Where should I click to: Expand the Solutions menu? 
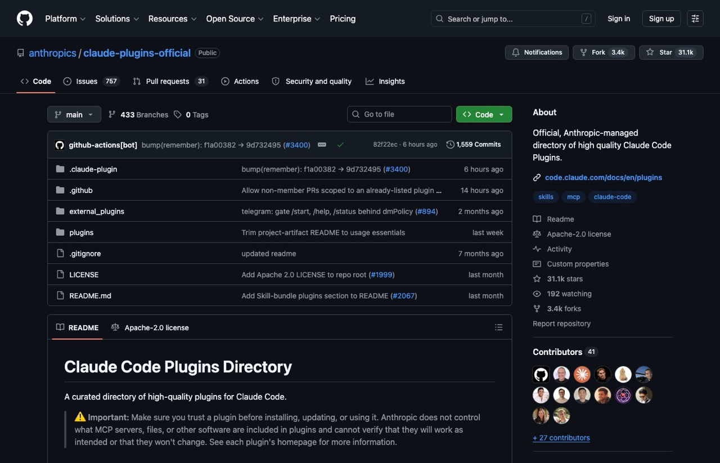pos(117,19)
